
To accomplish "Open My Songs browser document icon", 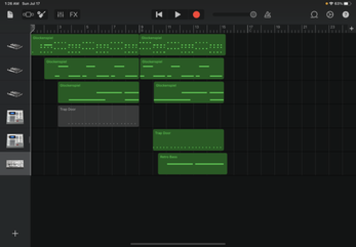I will click(10, 15).
